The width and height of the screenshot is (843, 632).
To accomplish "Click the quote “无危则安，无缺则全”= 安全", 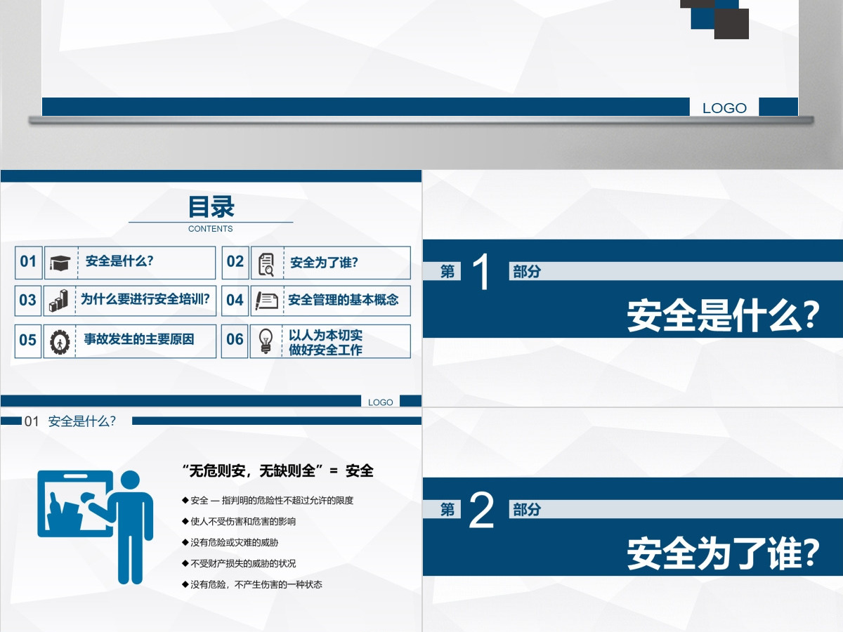I will click(x=277, y=471).
